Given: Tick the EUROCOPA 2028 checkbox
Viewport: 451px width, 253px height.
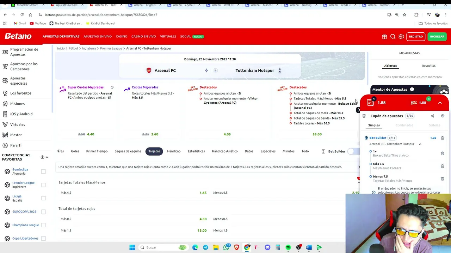Looking at the screenshot, I should (43, 212).
